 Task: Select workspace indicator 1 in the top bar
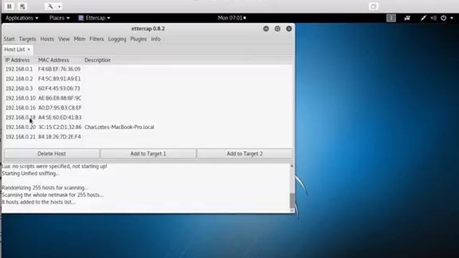391,18
